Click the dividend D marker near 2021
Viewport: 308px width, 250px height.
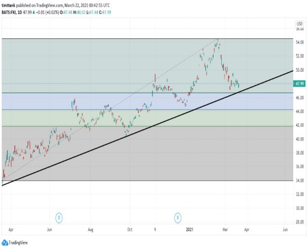[179, 218]
